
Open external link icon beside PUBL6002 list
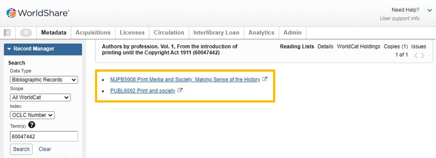click(180, 90)
